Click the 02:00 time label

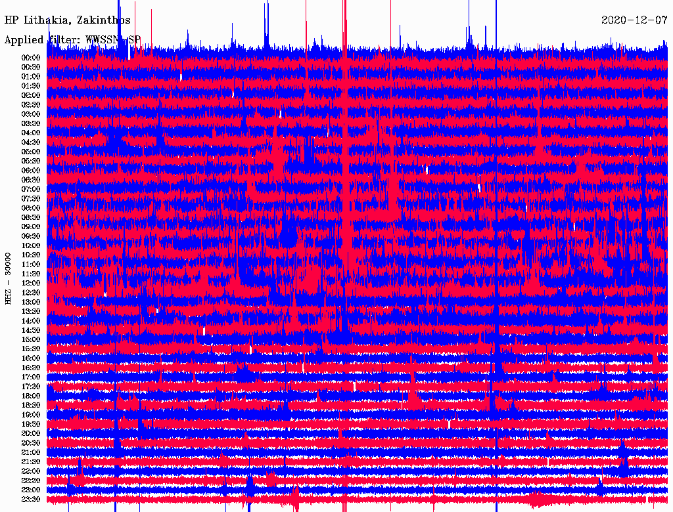[x=31, y=95]
